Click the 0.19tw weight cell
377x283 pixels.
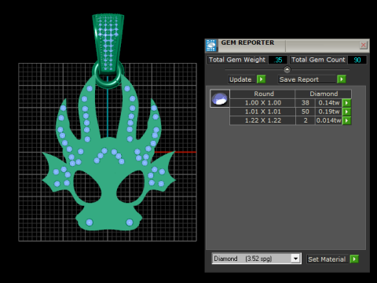(x=328, y=112)
